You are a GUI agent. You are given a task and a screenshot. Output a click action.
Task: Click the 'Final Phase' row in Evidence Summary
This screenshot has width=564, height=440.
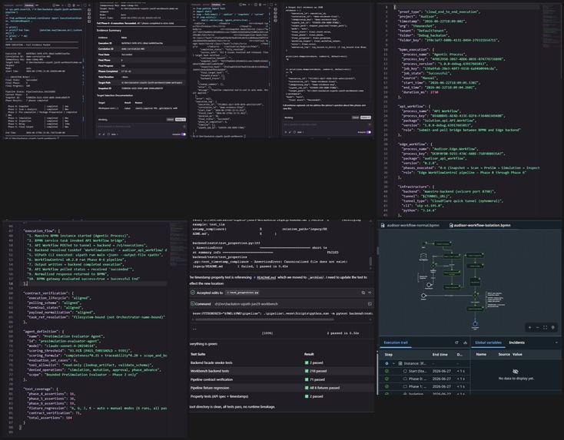pyautogui.click(x=141, y=60)
